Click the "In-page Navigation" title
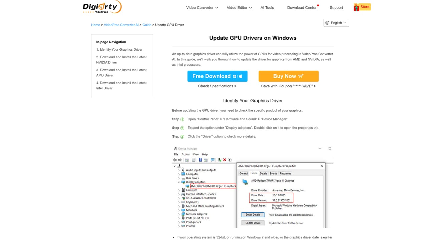The height and width of the screenshot is (240, 427). point(111,42)
